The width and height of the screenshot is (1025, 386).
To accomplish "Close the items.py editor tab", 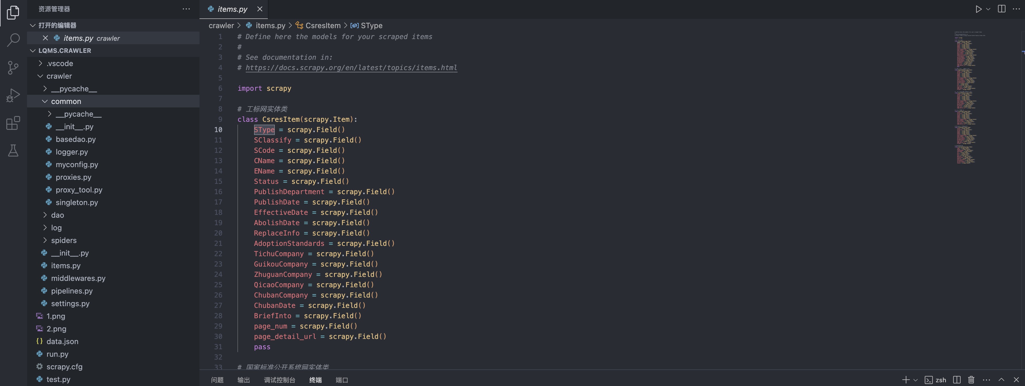I will point(260,9).
